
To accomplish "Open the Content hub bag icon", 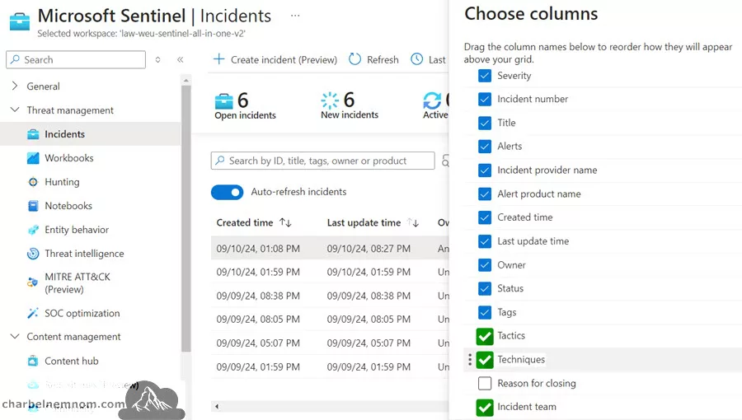I will pos(33,361).
